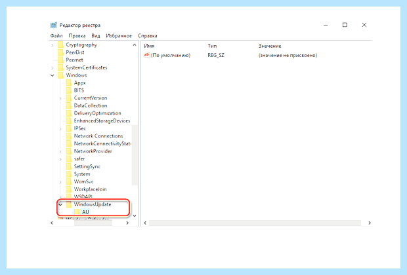Click the WorkplaceJoin folder icon
Screen dimensions: 407x275
pos(69,189)
